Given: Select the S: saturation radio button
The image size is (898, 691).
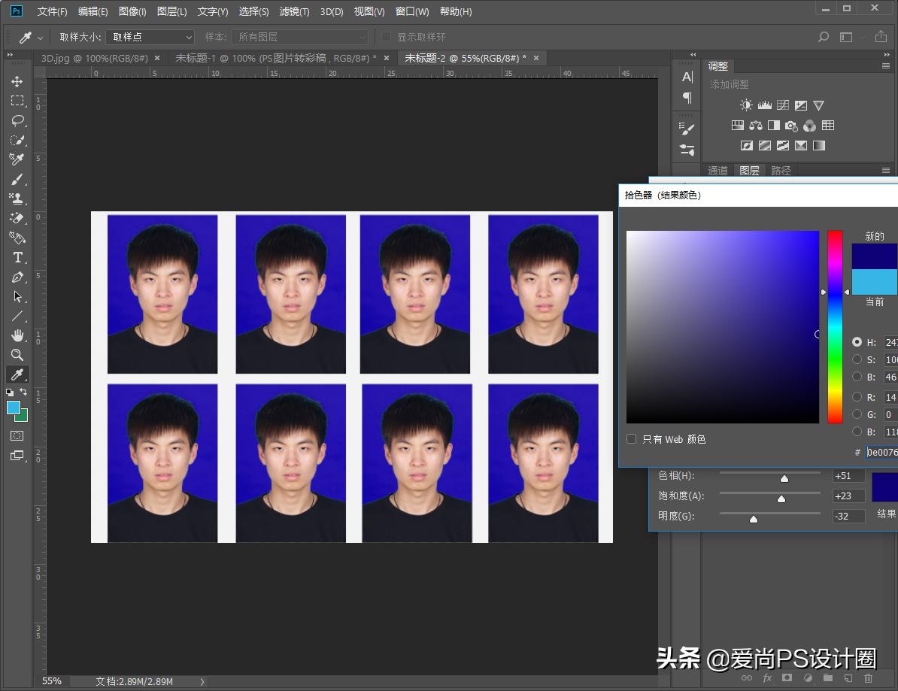Looking at the screenshot, I should pos(857,359).
